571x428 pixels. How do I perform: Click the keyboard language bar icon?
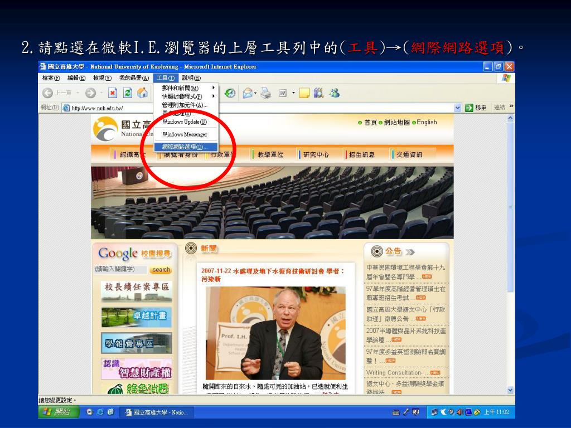point(396,412)
